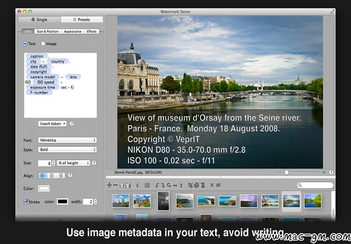Open the Style dropdown showing Bold

pos(67,150)
